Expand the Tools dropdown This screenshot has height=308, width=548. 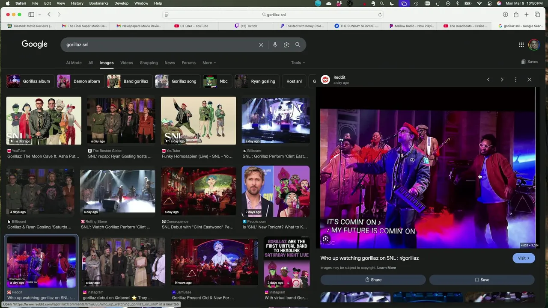[x=298, y=63]
